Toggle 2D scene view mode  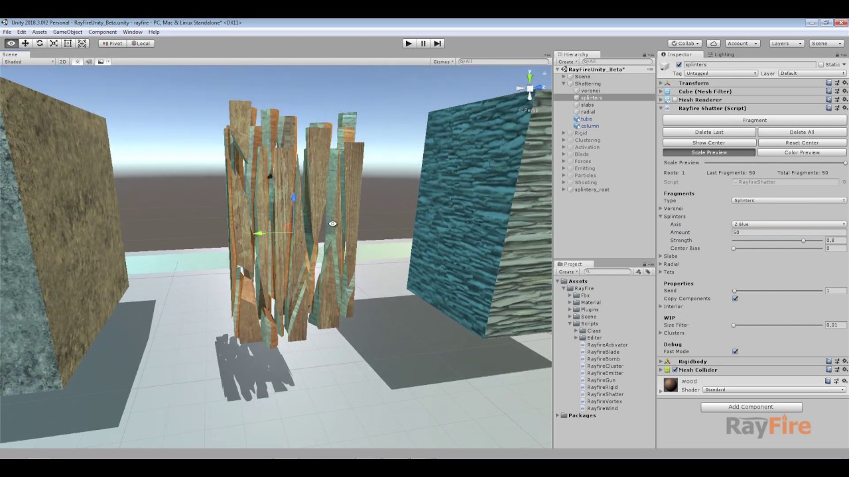(63, 62)
